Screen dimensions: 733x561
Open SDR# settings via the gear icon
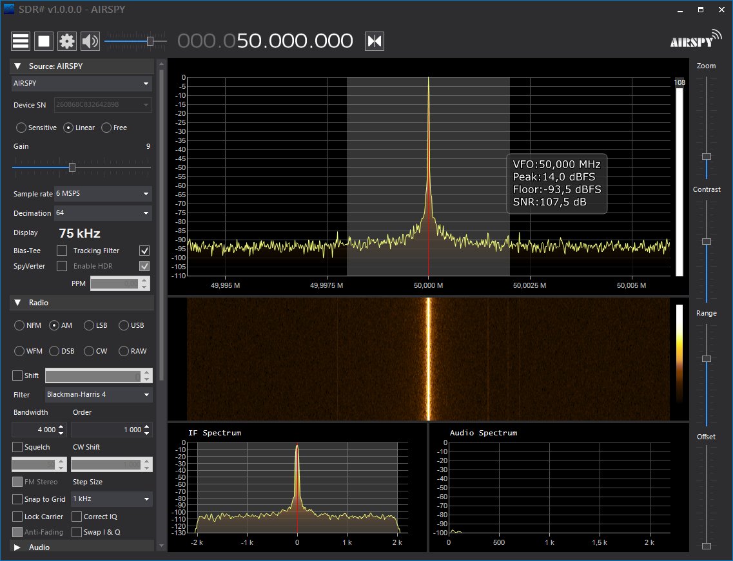pos(66,41)
